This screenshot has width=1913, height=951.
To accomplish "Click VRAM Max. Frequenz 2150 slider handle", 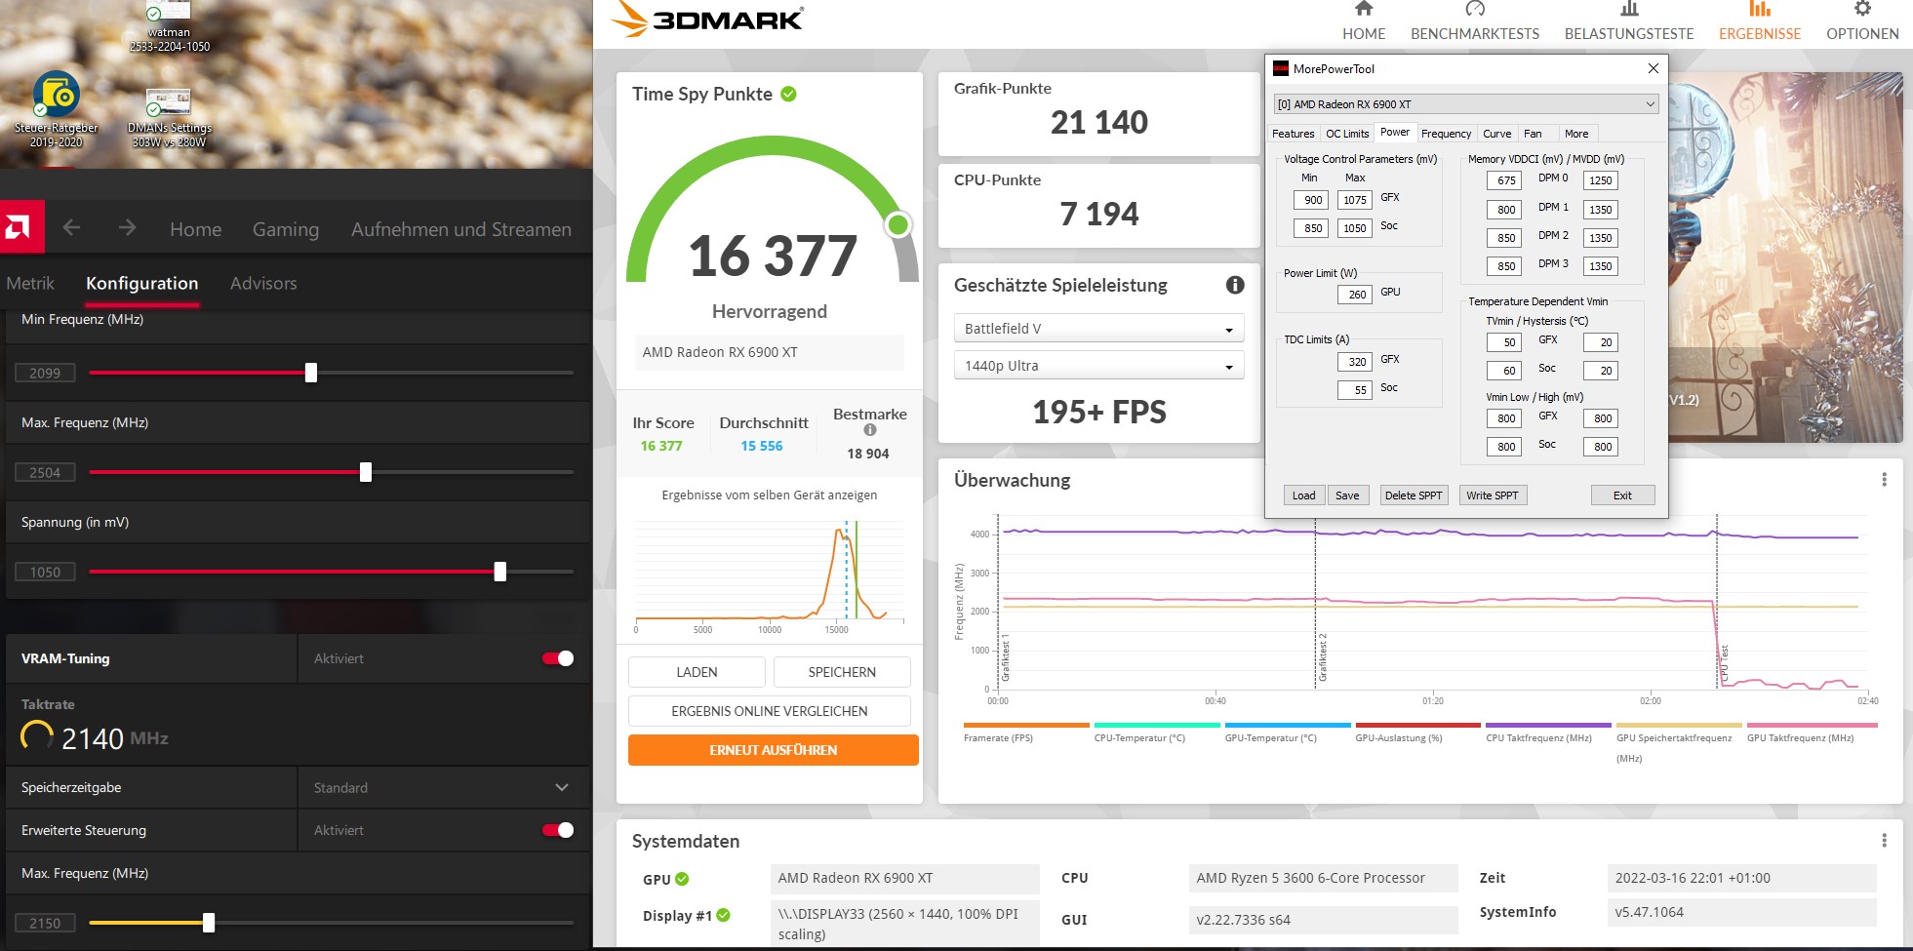I will (209, 923).
